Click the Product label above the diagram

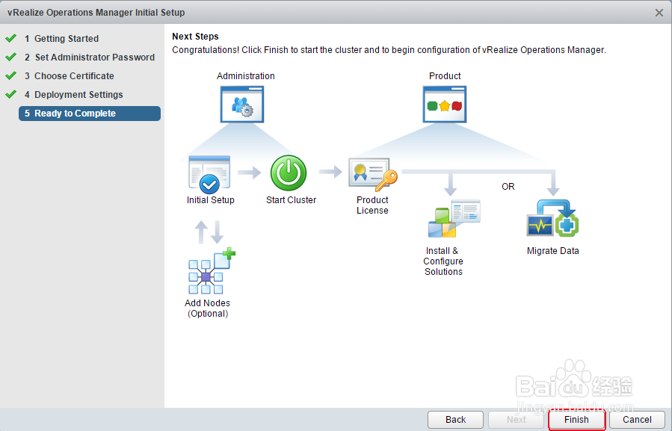pyautogui.click(x=445, y=76)
